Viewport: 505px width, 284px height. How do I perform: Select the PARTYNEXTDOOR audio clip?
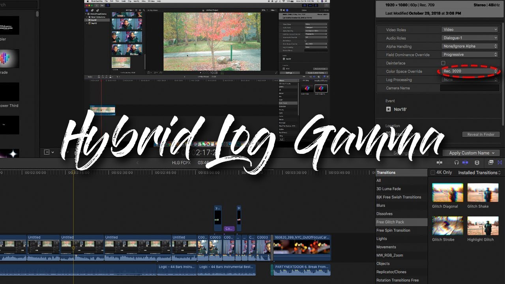click(x=302, y=270)
